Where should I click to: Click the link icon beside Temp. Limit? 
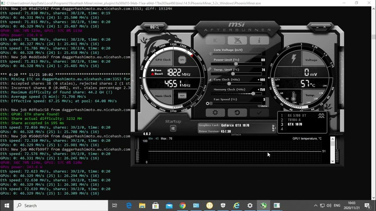point(209,69)
